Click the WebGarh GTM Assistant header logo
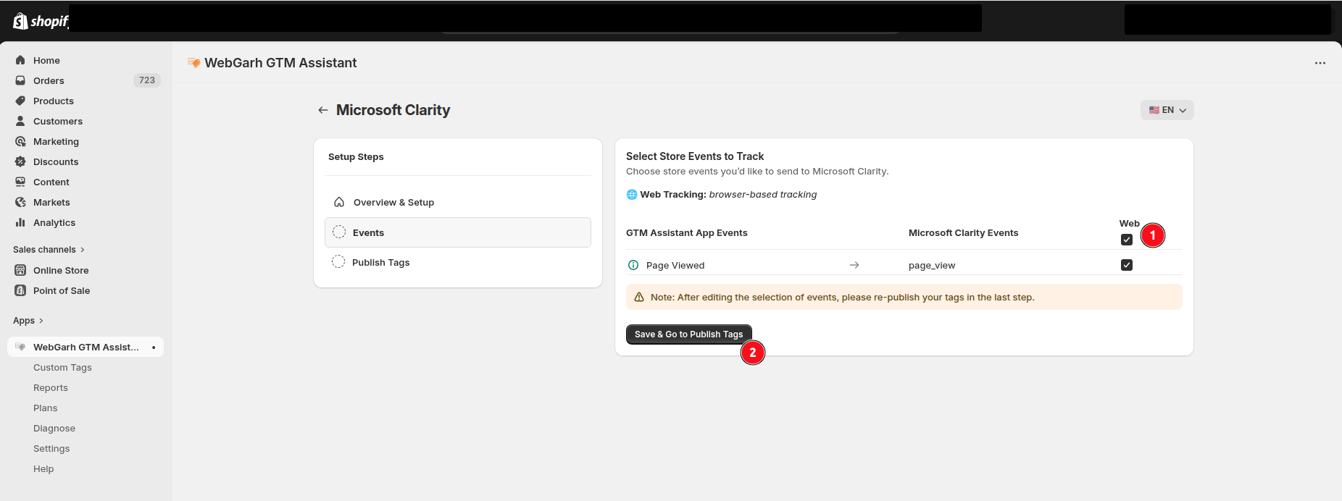This screenshot has width=1342, height=501. click(x=193, y=63)
